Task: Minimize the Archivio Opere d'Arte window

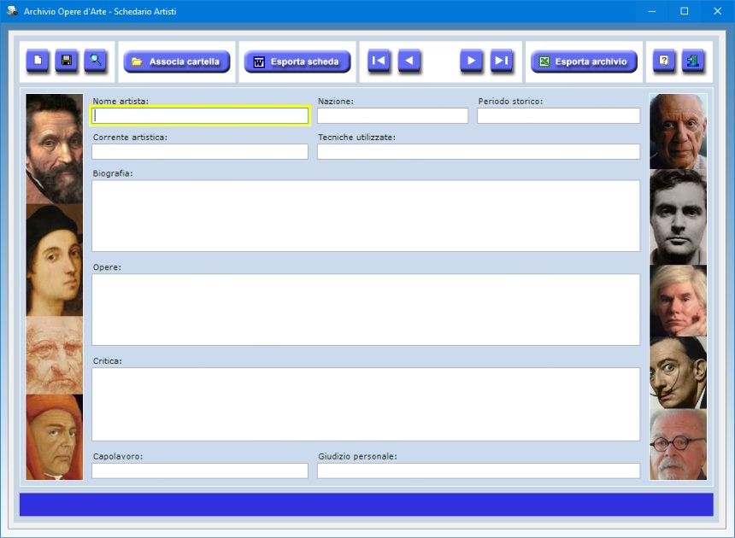Action: pos(652,11)
